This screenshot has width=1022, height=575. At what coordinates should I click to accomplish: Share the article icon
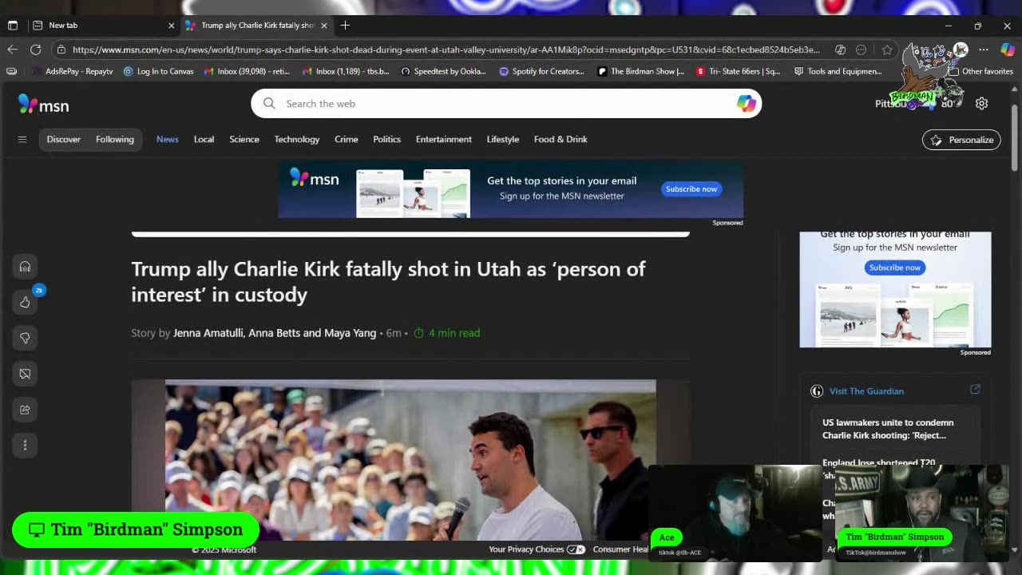(x=25, y=410)
